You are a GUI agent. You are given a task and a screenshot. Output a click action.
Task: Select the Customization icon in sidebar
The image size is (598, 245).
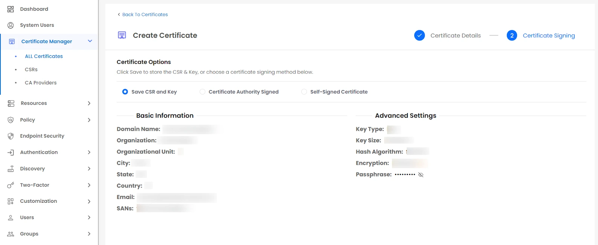(x=10, y=201)
